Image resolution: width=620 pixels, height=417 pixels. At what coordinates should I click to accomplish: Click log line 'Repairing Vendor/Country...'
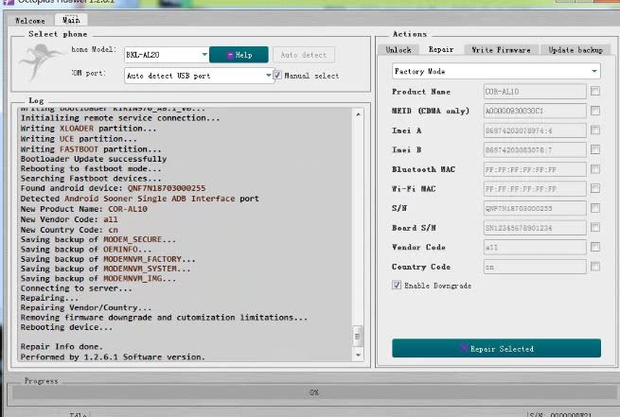tap(86, 307)
